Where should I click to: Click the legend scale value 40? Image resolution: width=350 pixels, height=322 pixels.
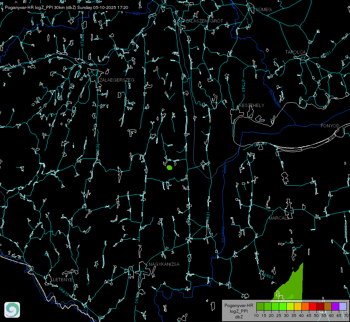(x=301, y=316)
